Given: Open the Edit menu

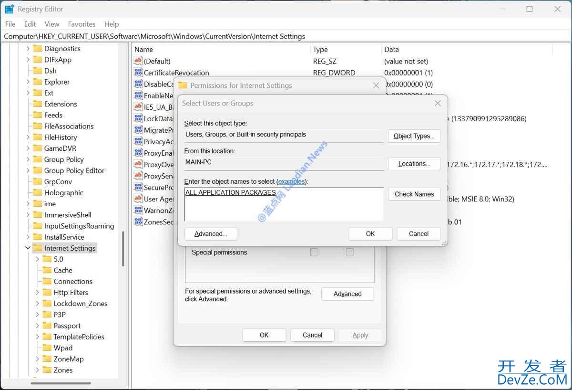Looking at the screenshot, I should tap(30, 24).
